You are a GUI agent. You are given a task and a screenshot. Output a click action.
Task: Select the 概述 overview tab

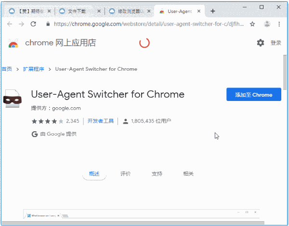tap(94, 174)
